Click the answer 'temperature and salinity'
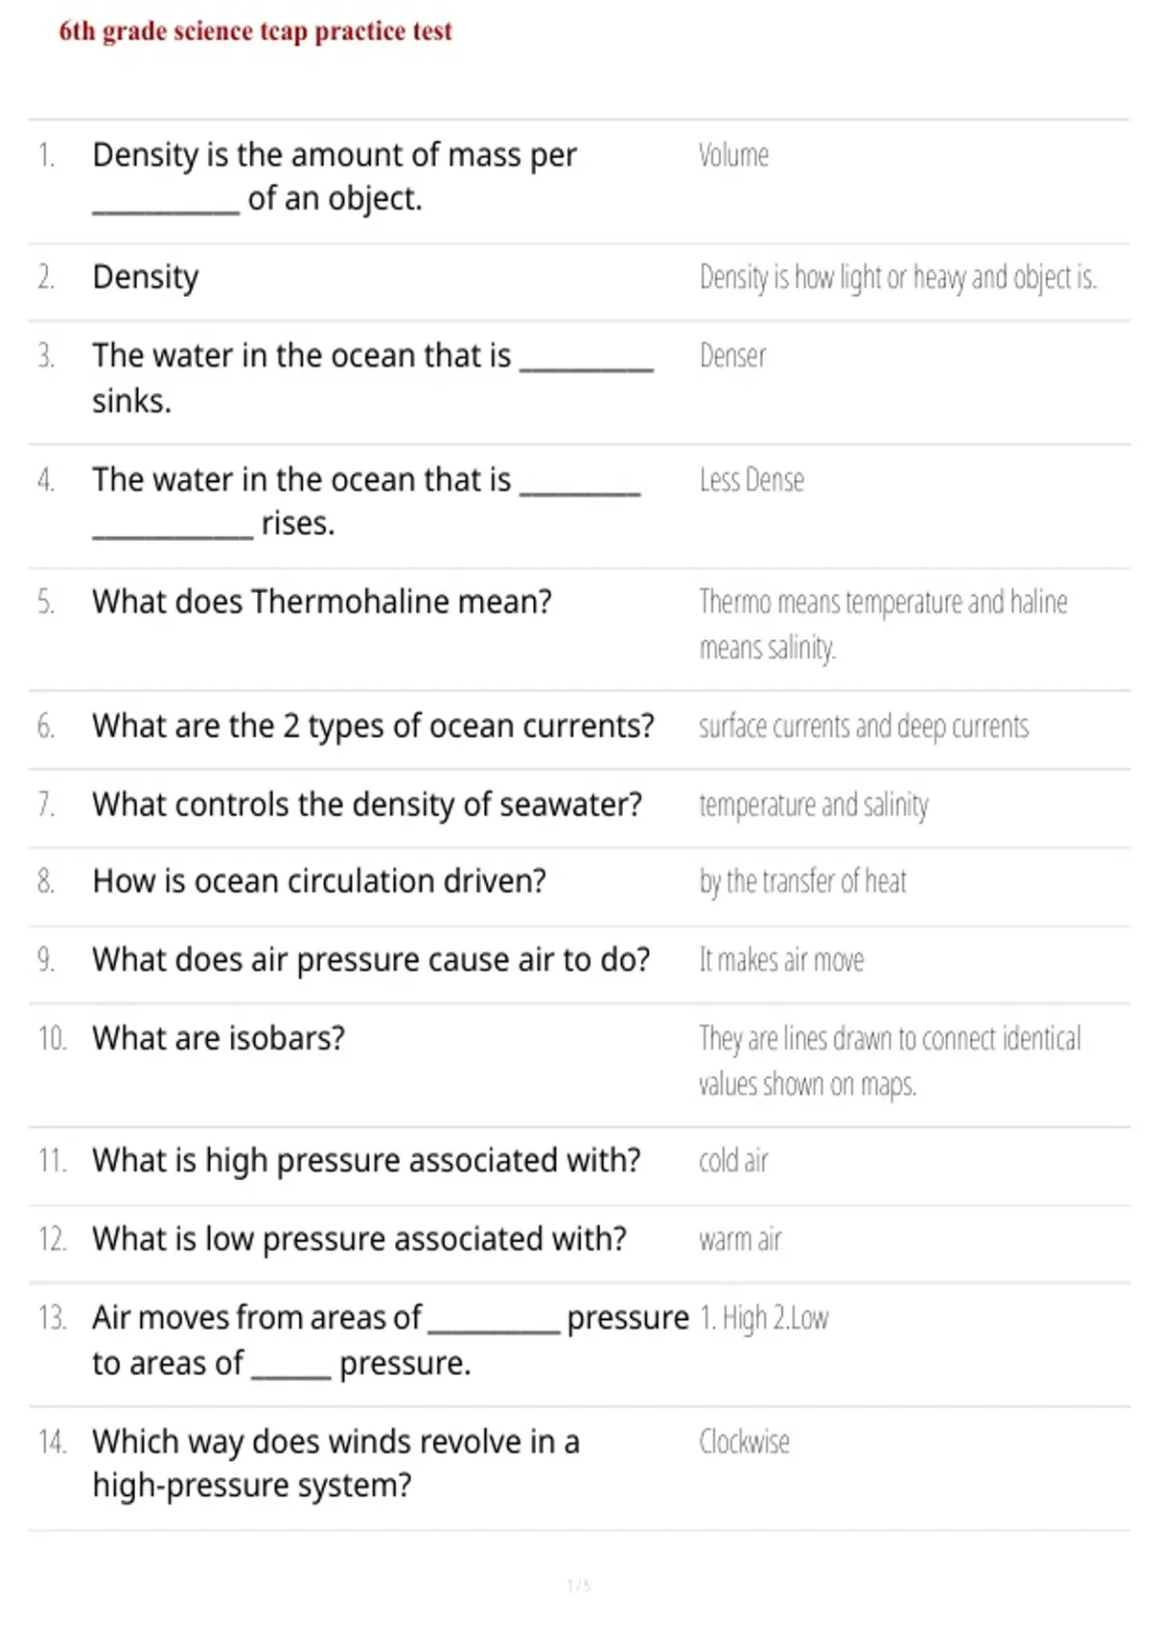The width and height of the screenshot is (1157, 1639). [814, 805]
